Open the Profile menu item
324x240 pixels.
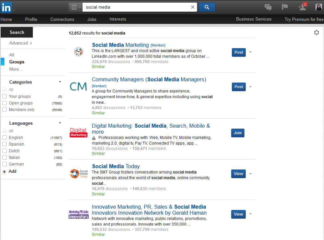pos(31,19)
